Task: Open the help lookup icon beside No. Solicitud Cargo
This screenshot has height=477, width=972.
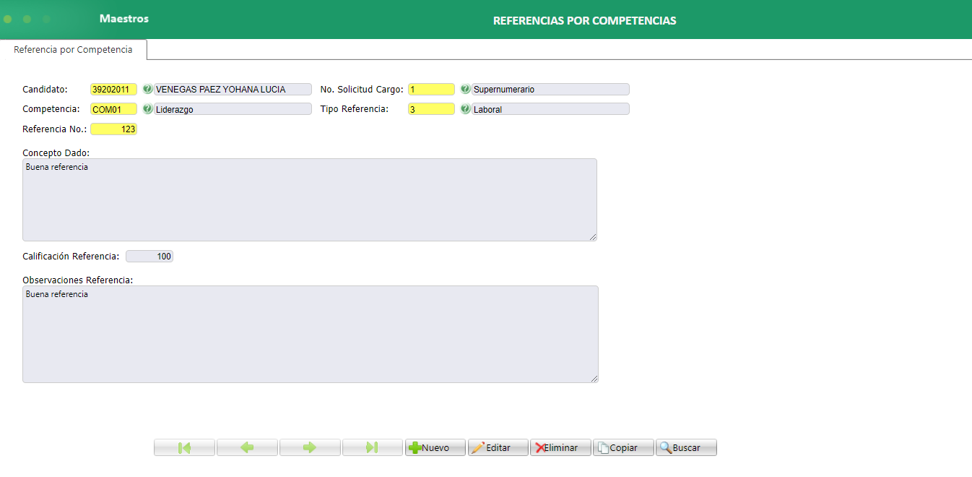Action: [x=465, y=90]
